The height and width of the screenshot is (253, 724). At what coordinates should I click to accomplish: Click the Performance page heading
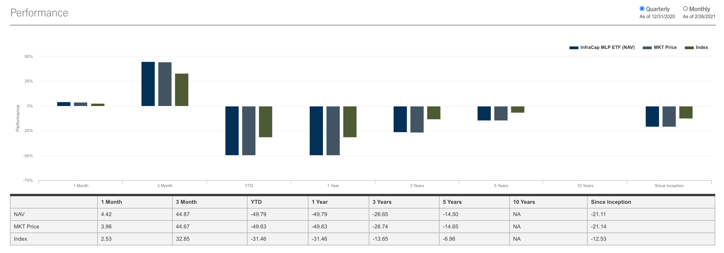pyautogui.click(x=39, y=12)
